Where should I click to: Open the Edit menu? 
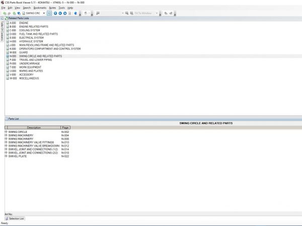[10, 8]
